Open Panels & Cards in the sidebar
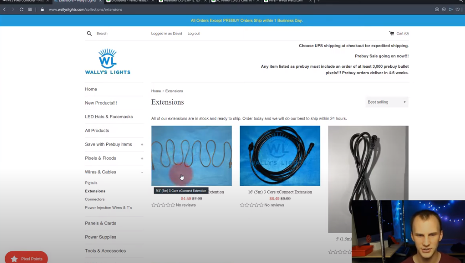 (101, 223)
